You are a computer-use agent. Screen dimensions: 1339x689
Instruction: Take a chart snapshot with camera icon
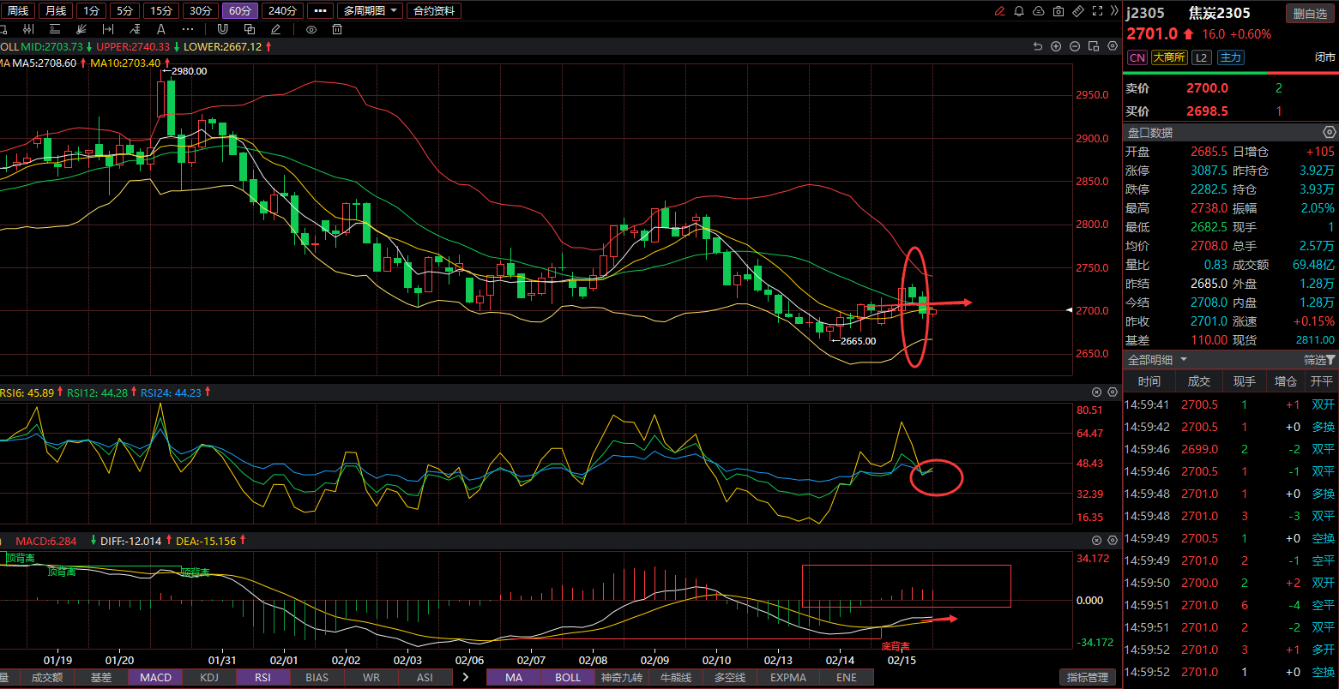tap(1059, 11)
